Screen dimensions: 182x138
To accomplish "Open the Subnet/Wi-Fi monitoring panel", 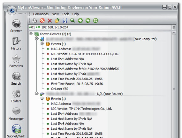I will tap(16, 131).
